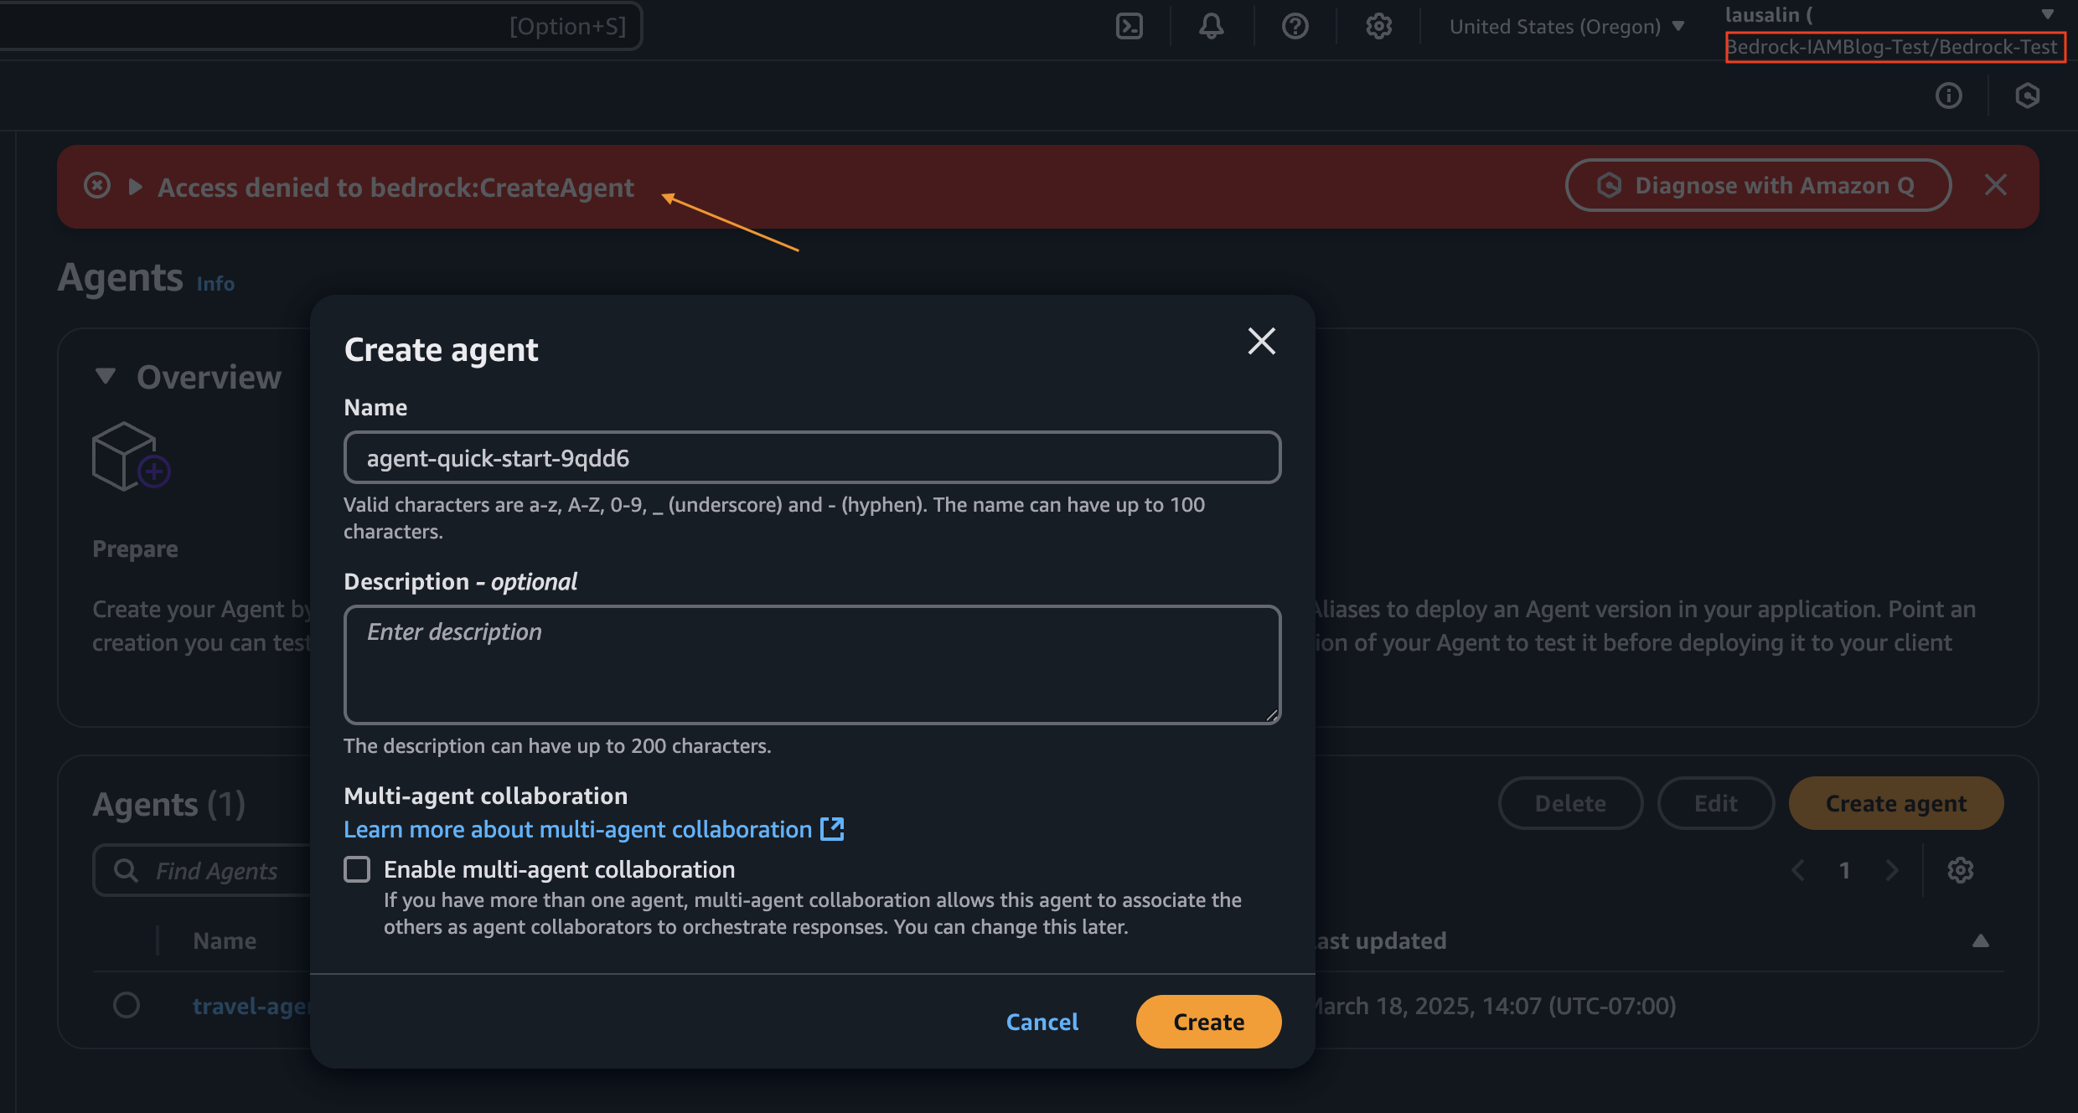The image size is (2078, 1113).
Task: Open table preferences gear icon
Action: (x=1961, y=870)
